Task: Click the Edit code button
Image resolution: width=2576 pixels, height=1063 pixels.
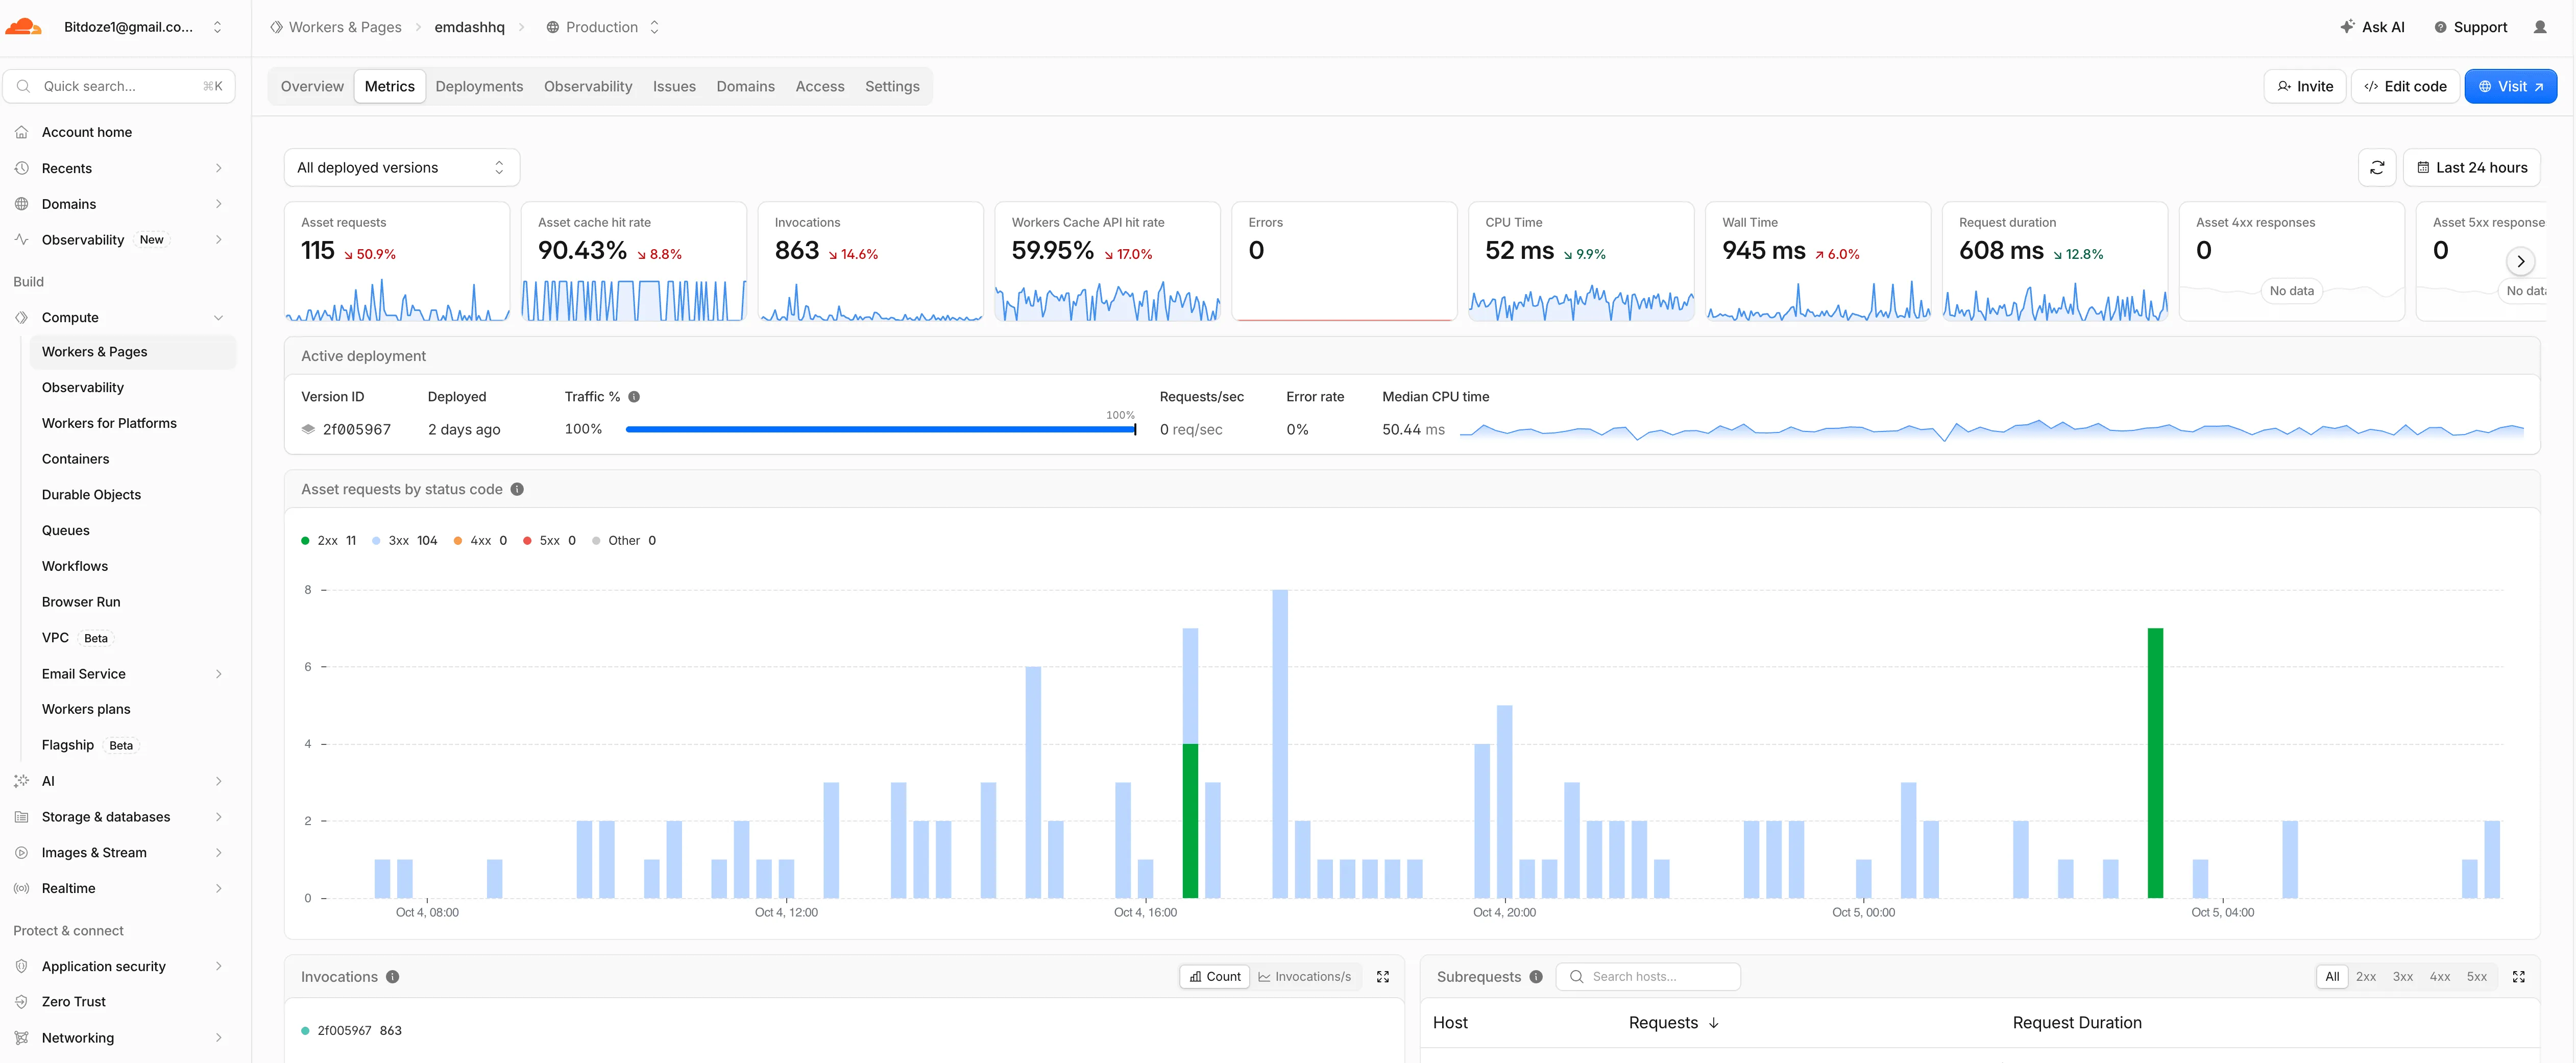Action: pos(2405,87)
